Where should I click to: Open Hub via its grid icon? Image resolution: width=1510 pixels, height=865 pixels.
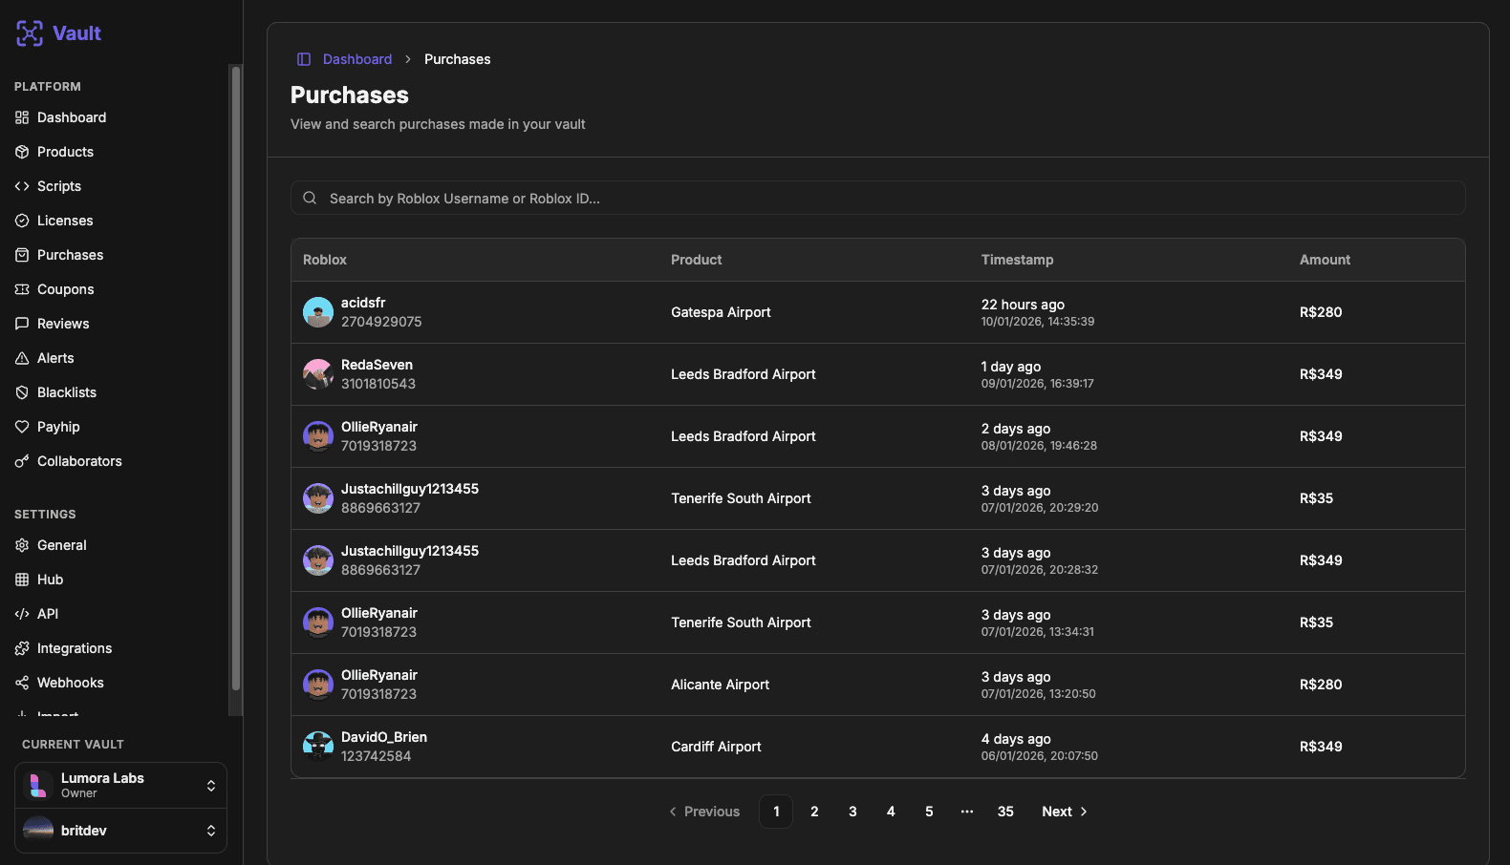(22, 580)
